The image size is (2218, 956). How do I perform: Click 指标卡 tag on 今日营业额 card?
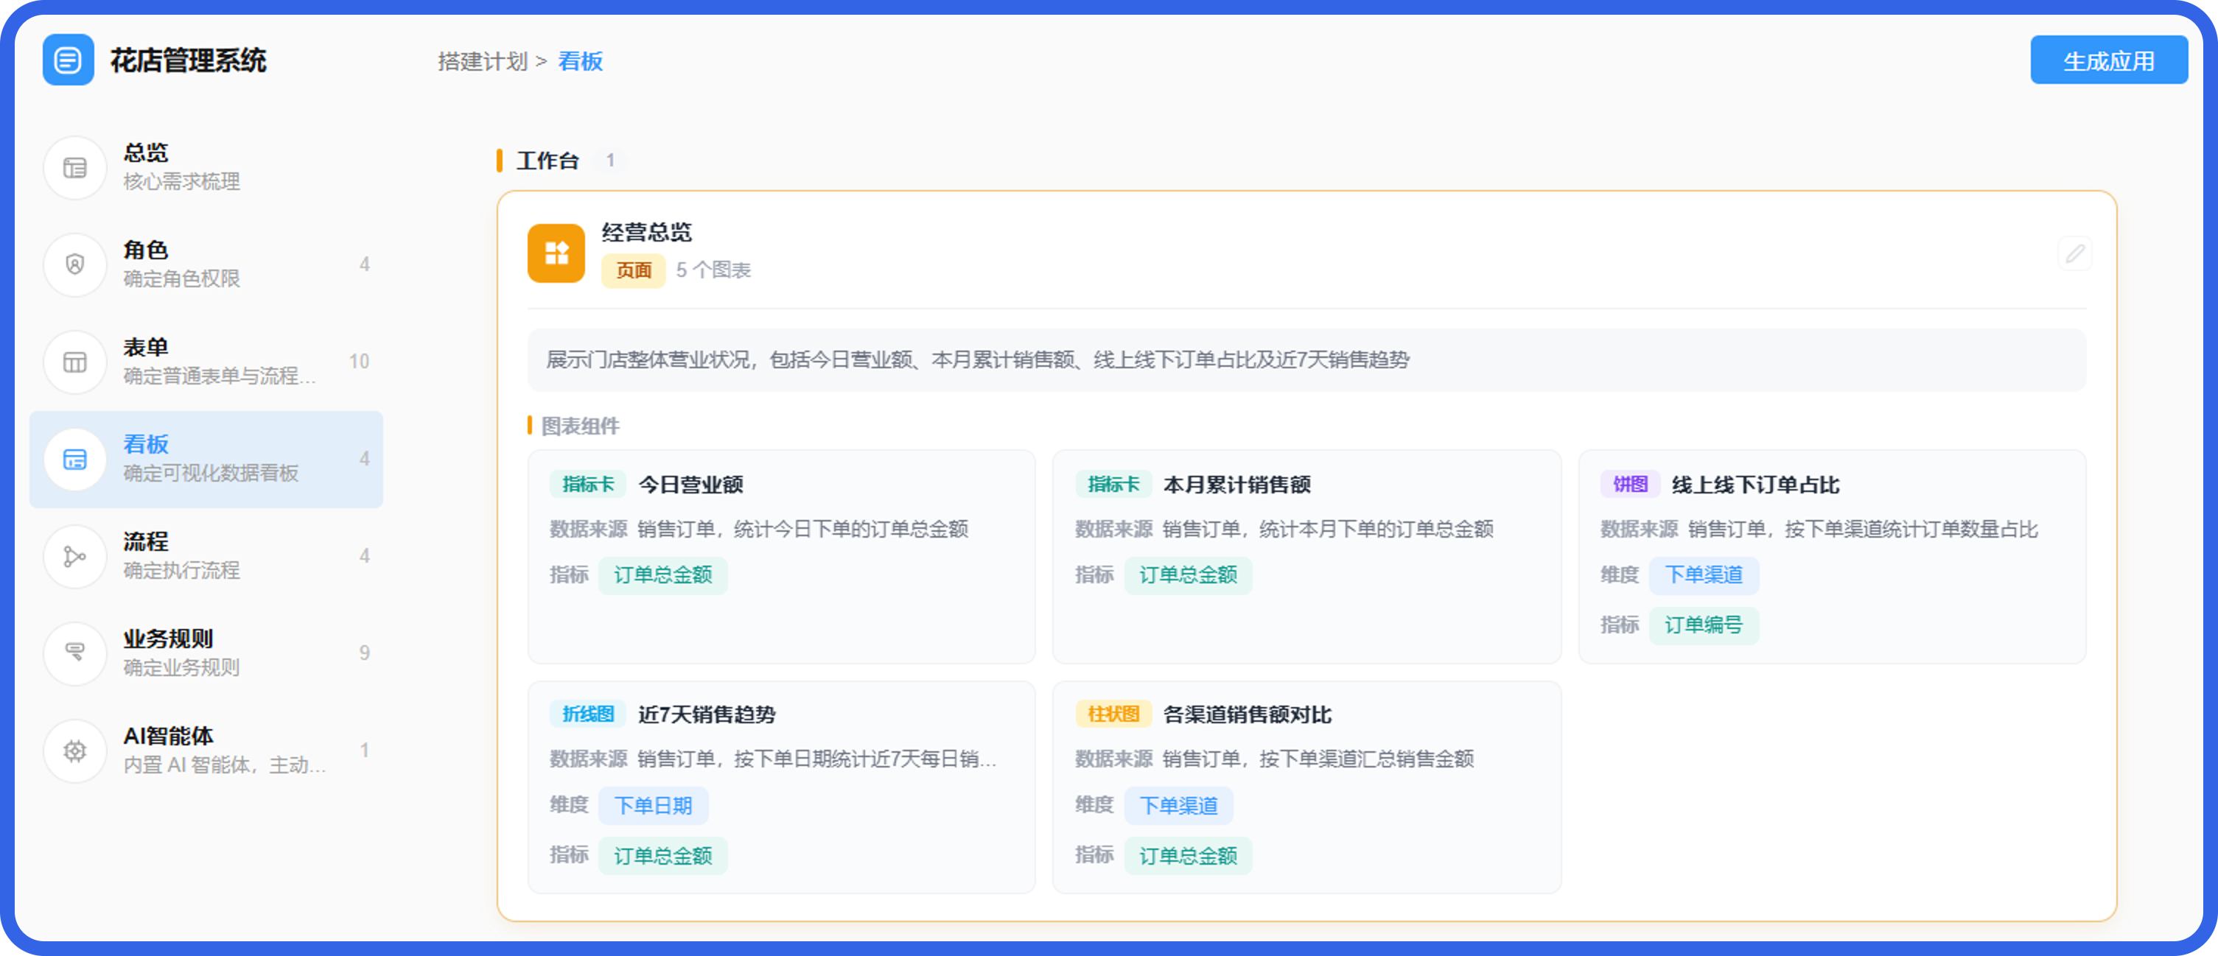(x=588, y=485)
